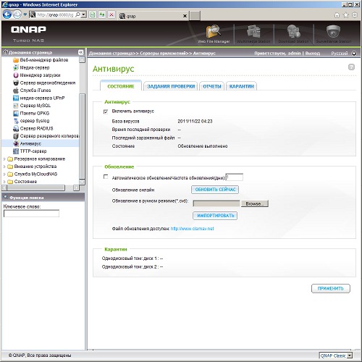362x362 pixels.
Task: Click Серверы приложений in the breadcrumb
Action: [x=163, y=53]
